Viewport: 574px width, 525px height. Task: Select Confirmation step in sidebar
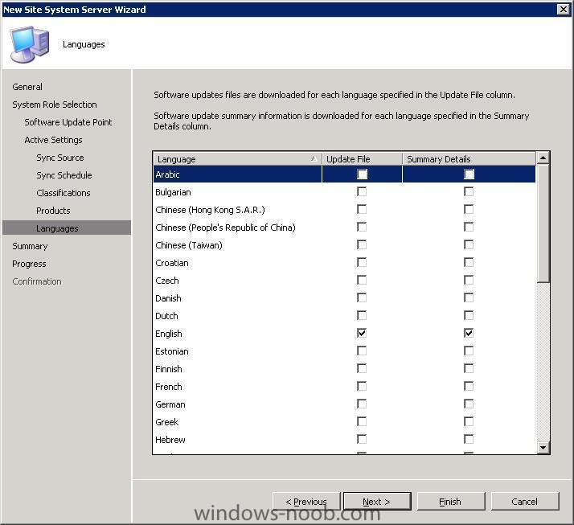tap(37, 281)
